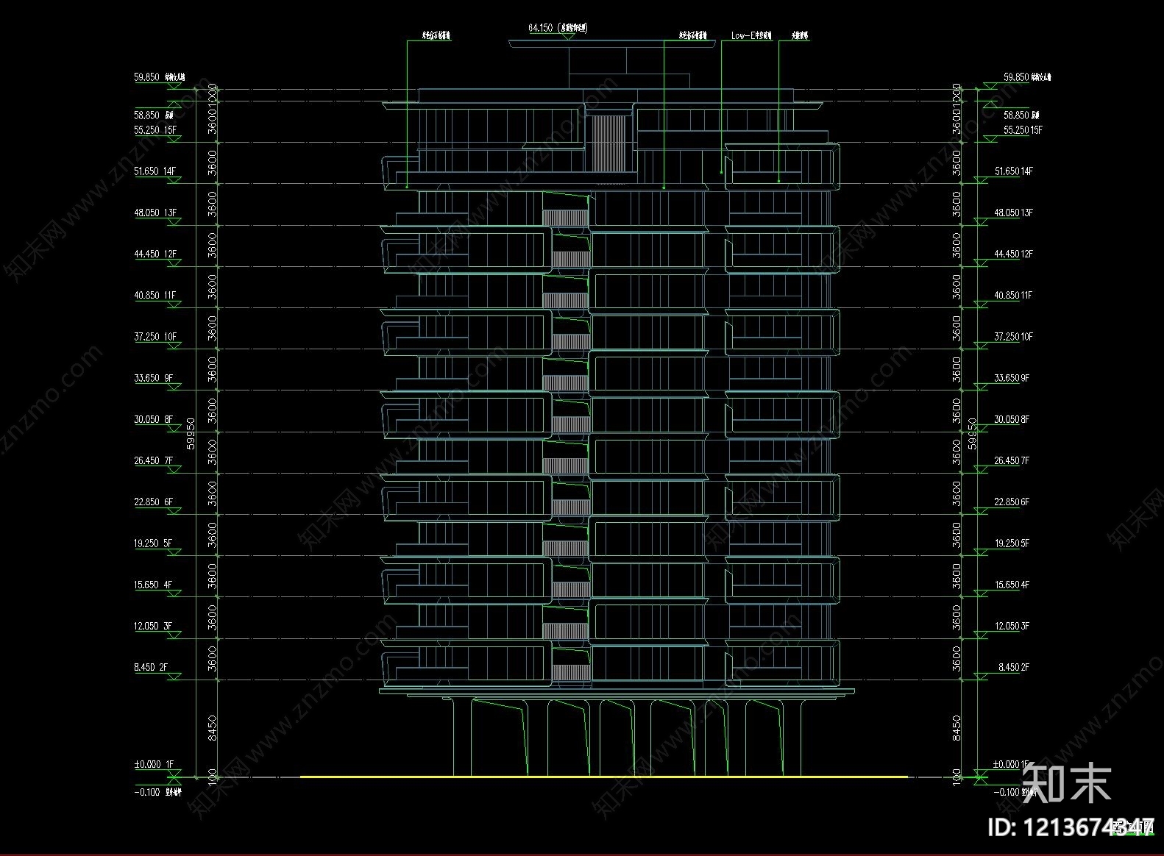Click the 64.150 roof elevation label
Viewport: 1164px width, 856px height.
557,28
